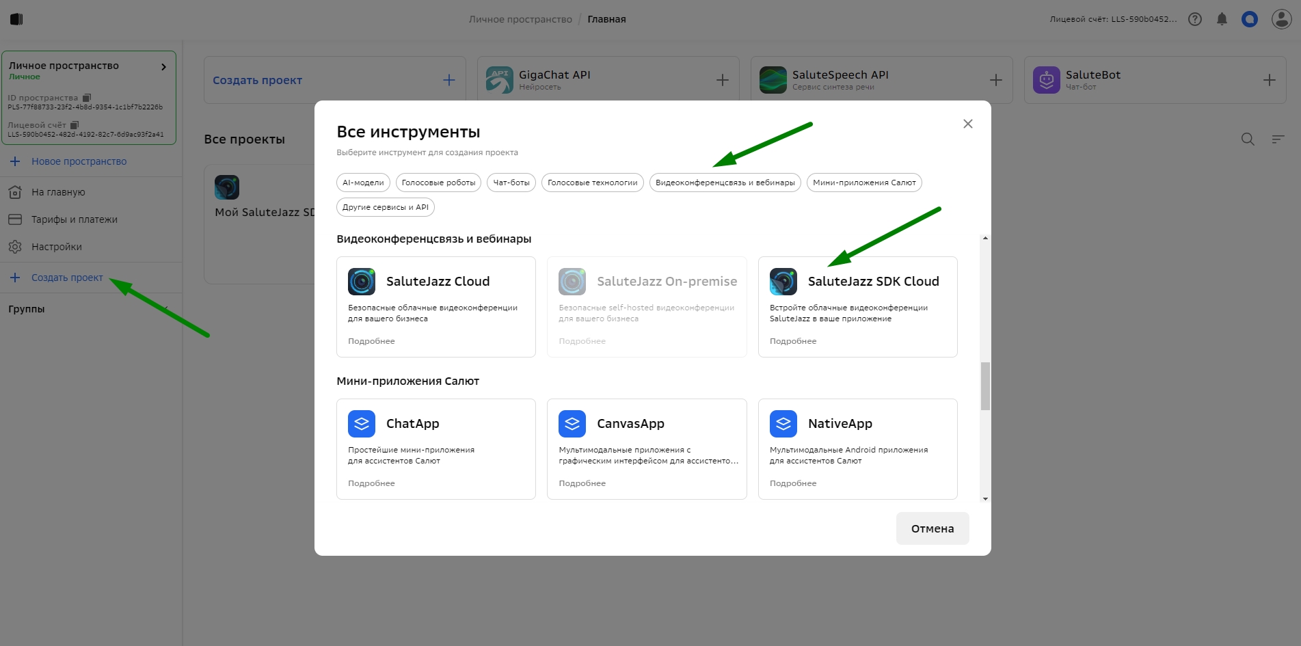Click the NativeApp tool icon
This screenshot has height=646, width=1301.
783,423
